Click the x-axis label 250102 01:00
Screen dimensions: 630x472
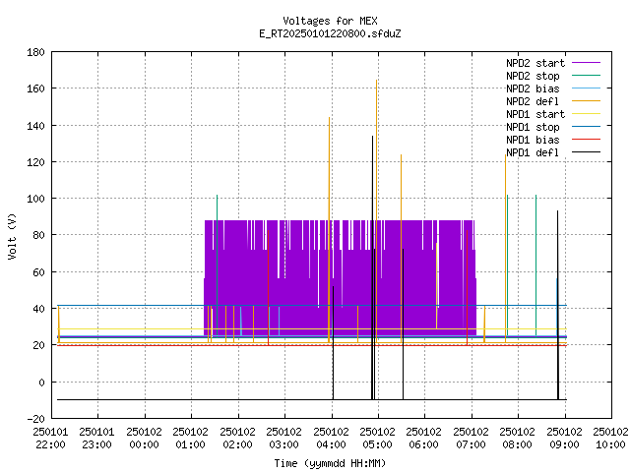point(190,439)
